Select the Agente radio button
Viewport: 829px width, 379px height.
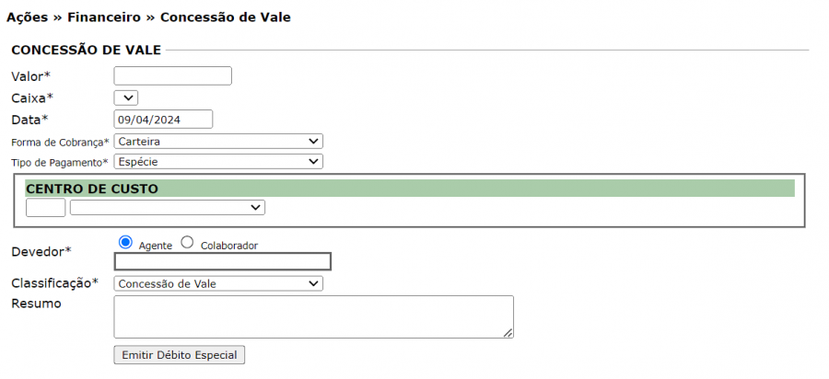coord(126,242)
